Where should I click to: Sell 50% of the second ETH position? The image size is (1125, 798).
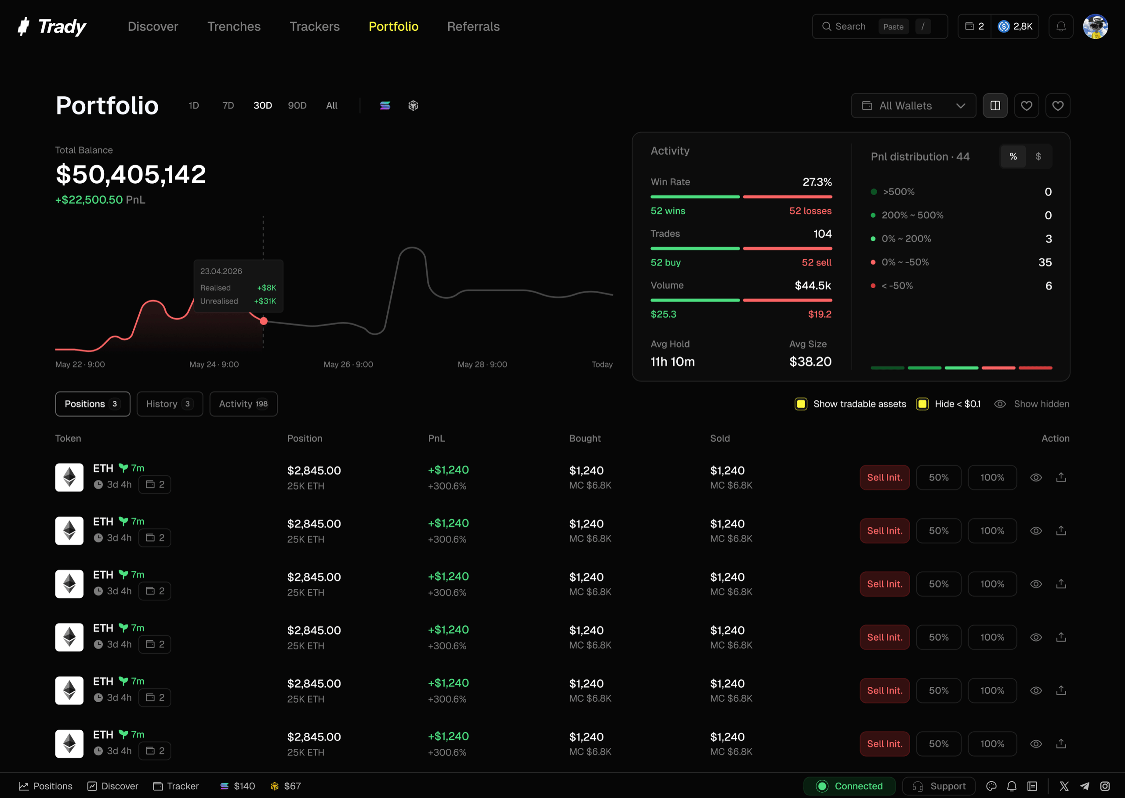pyautogui.click(x=938, y=531)
